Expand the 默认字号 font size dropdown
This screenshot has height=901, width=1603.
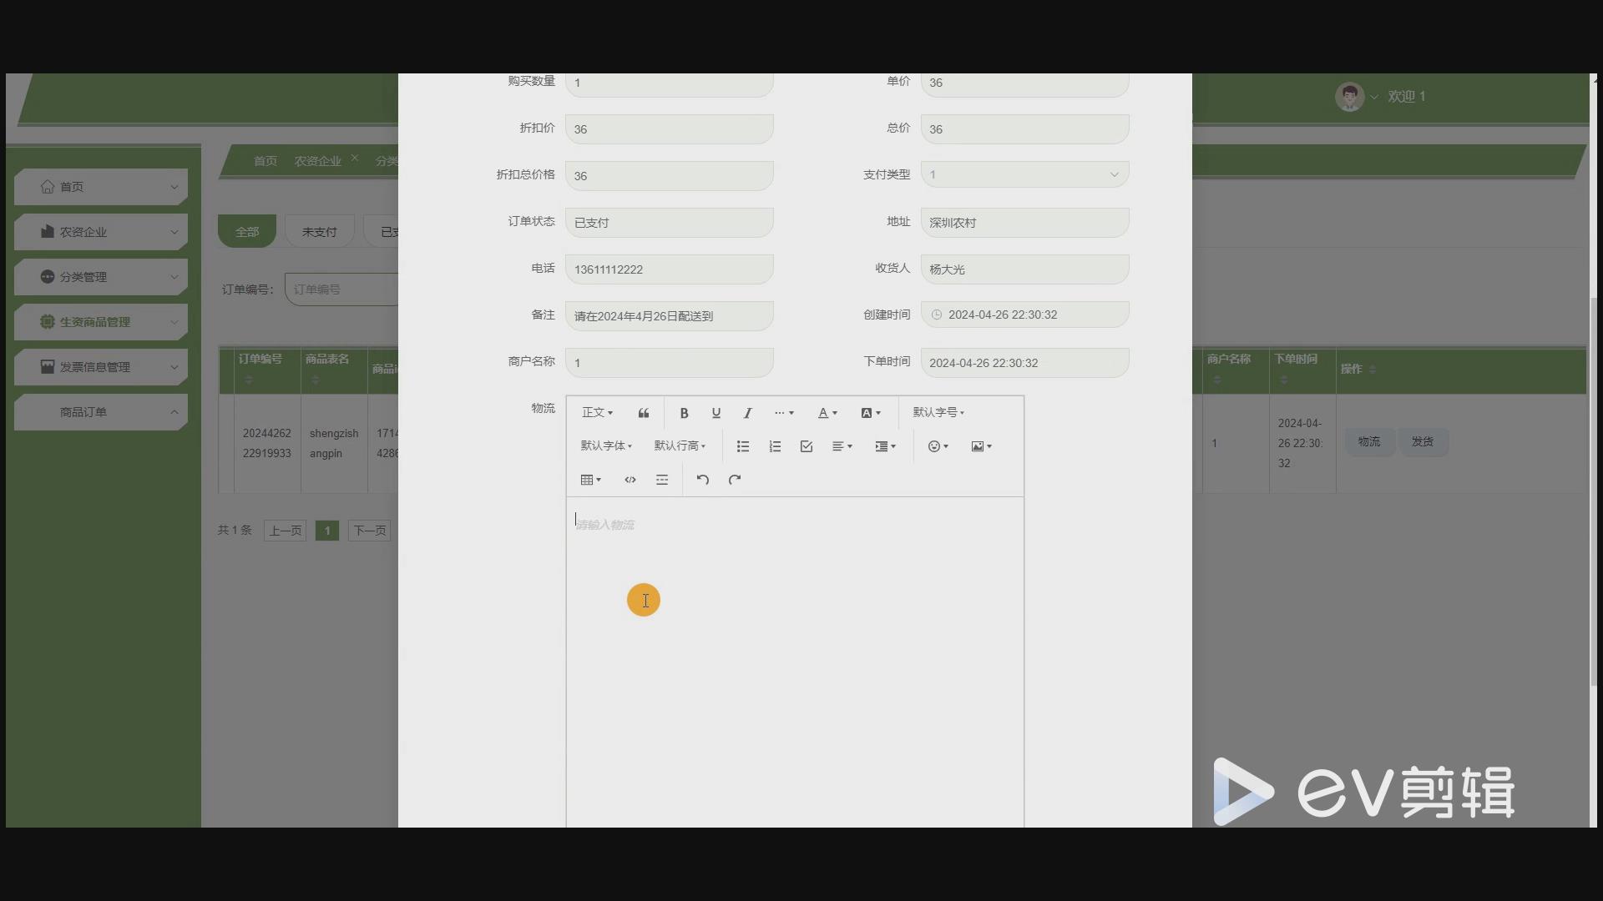pyautogui.click(x=939, y=412)
